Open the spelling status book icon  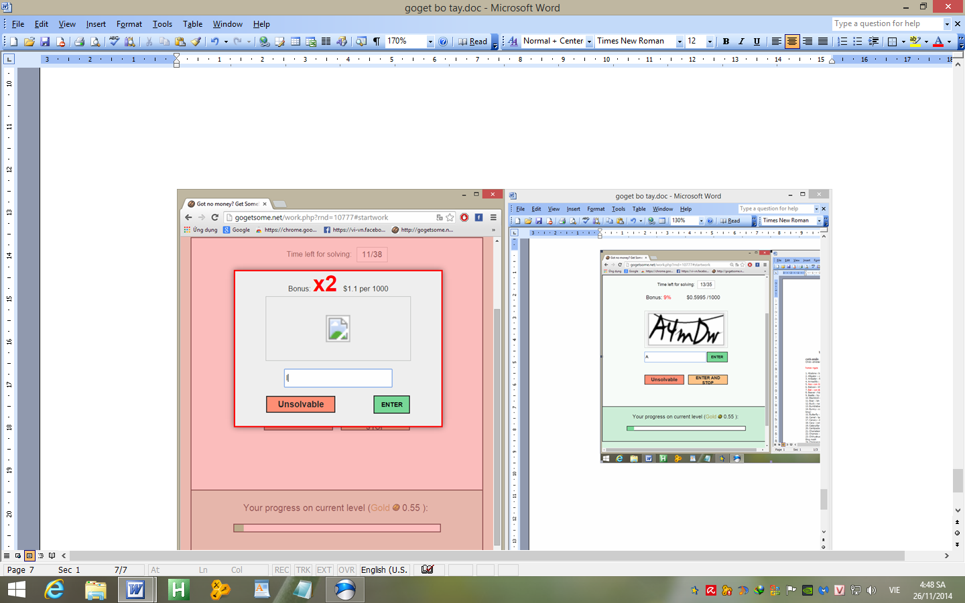click(428, 569)
